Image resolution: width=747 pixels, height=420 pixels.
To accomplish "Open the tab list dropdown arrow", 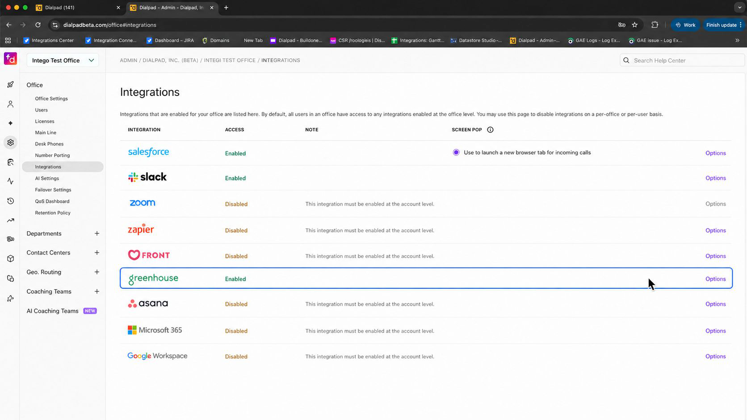I will coord(739,8).
